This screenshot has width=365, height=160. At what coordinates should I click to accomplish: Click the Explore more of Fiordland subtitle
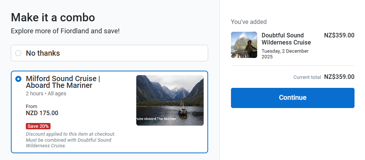[65, 31]
